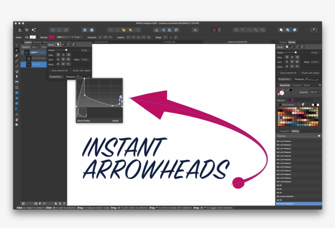Open Pressure curve in right Stroke panel
The height and width of the screenshot is (228, 335).
pyautogui.click(x=312, y=79)
